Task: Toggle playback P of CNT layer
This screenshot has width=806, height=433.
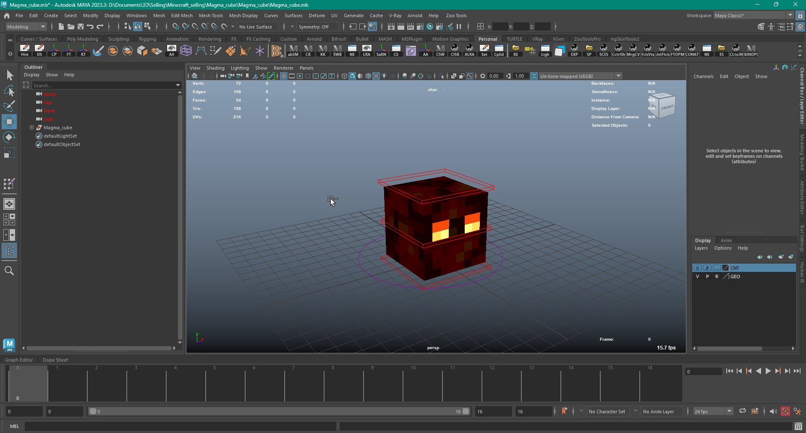Action: 707,268
